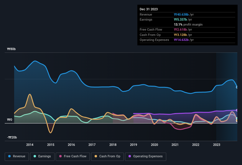Viewport: 242px width, 165px height.
Task: Click the ₩80b y-axis label
Action: pyautogui.click(x=11, y=49)
